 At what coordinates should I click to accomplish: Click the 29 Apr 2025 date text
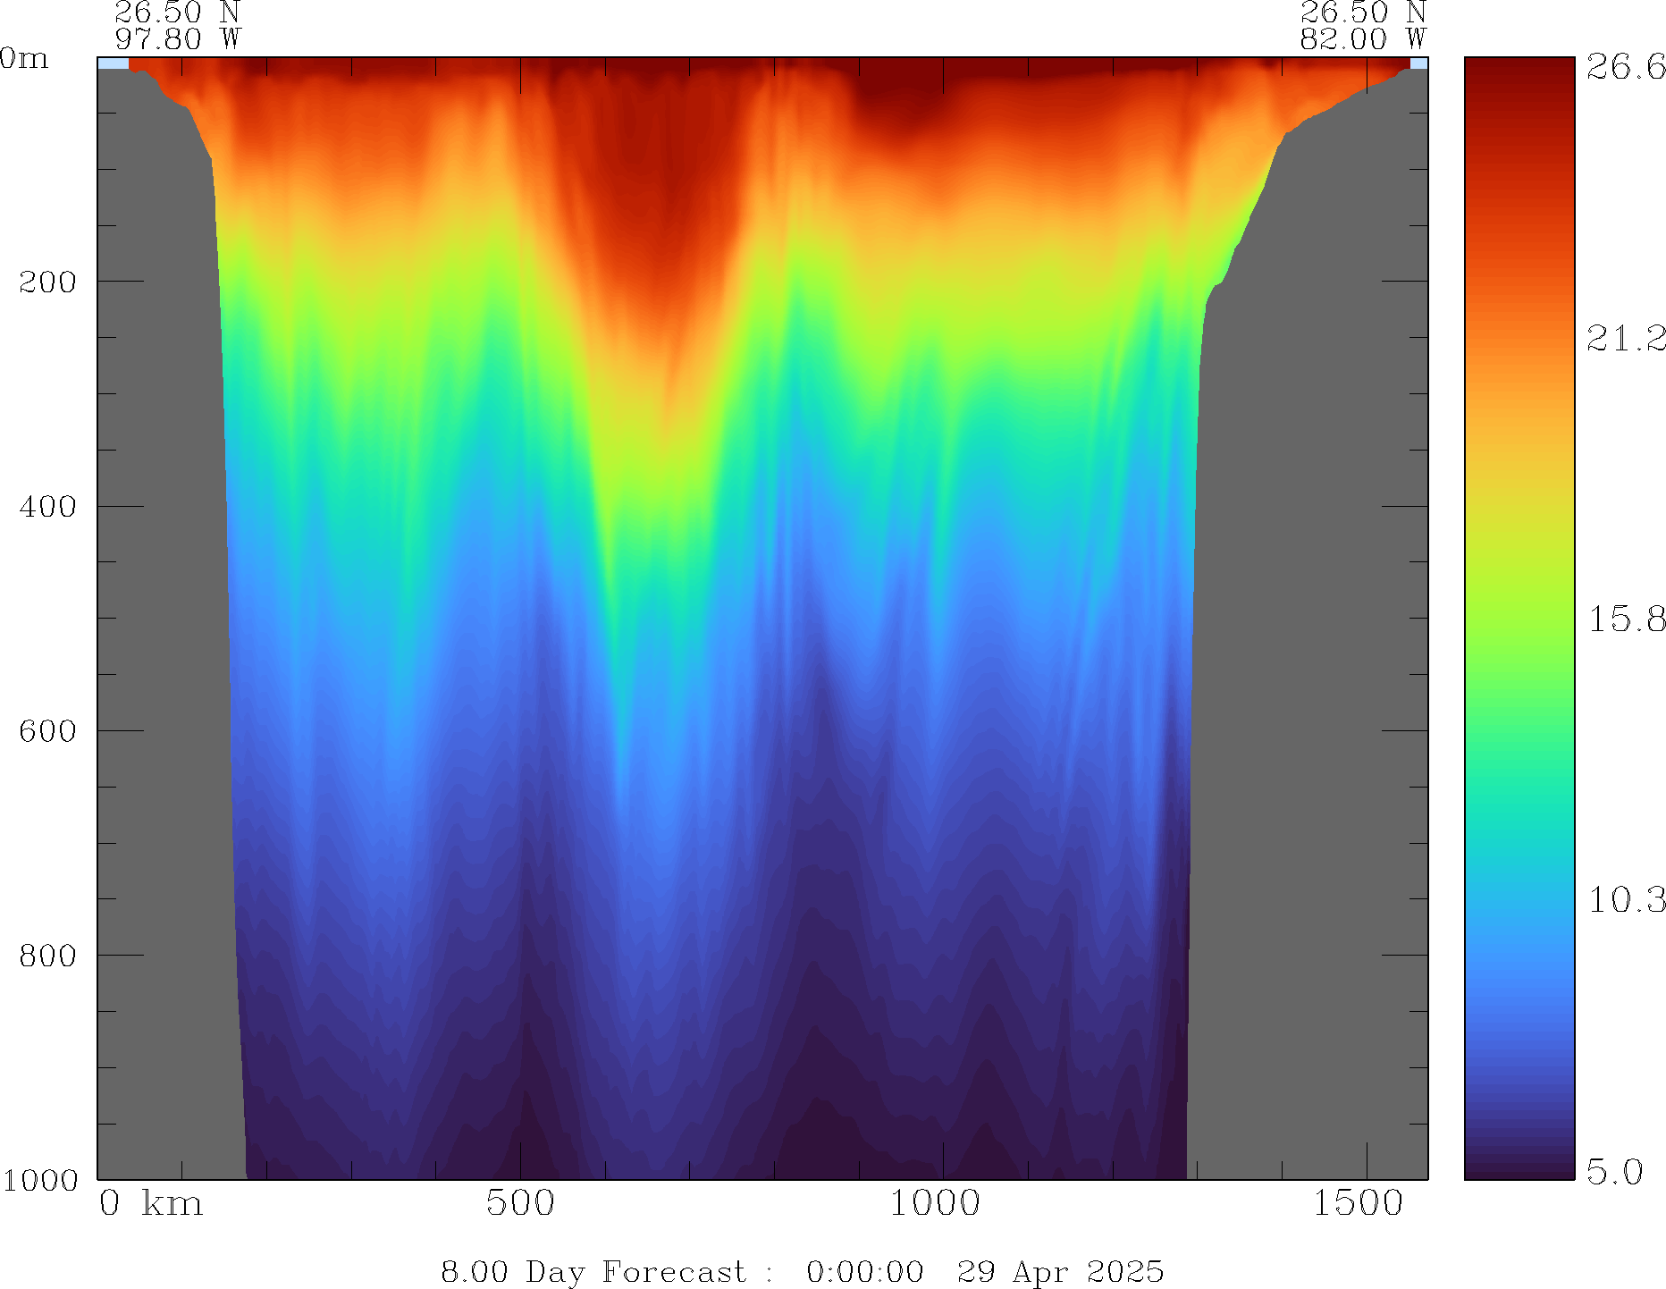(1060, 1271)
